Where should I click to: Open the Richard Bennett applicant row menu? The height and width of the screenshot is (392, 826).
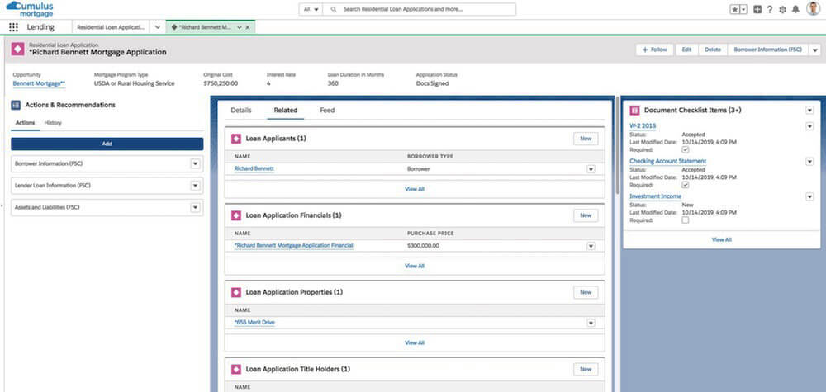(591, 169)
